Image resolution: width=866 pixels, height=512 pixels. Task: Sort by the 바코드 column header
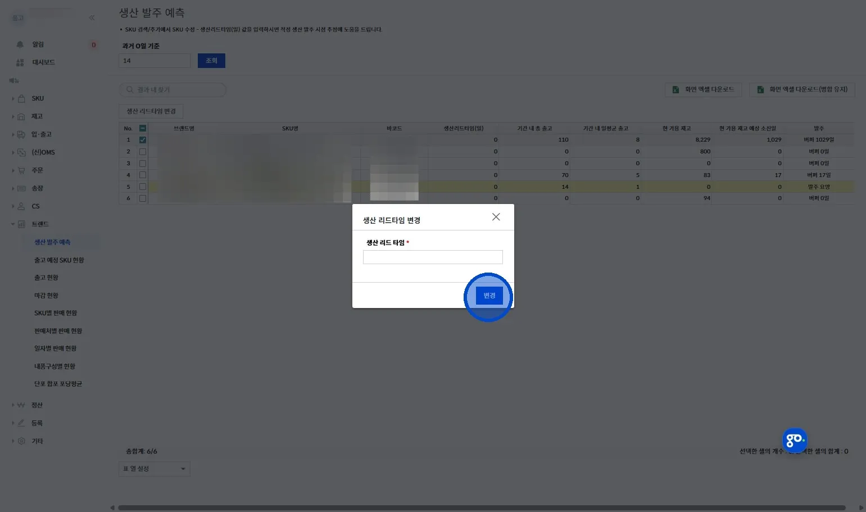(x=394, y=129)
